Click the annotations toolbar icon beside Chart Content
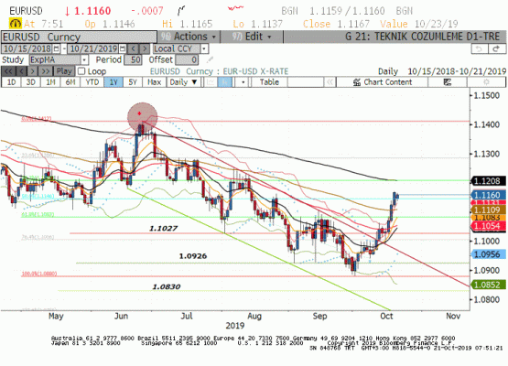 [x=447, y=82]
